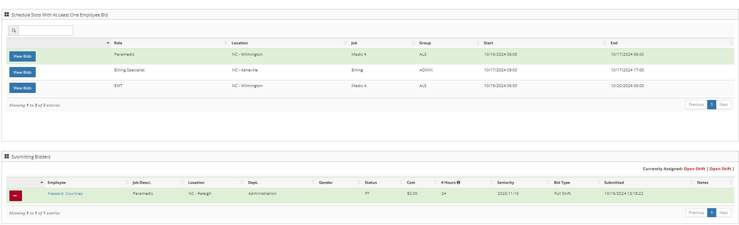Sort bidders by Employee column header
739x225 pixels.
click(57, 183)
